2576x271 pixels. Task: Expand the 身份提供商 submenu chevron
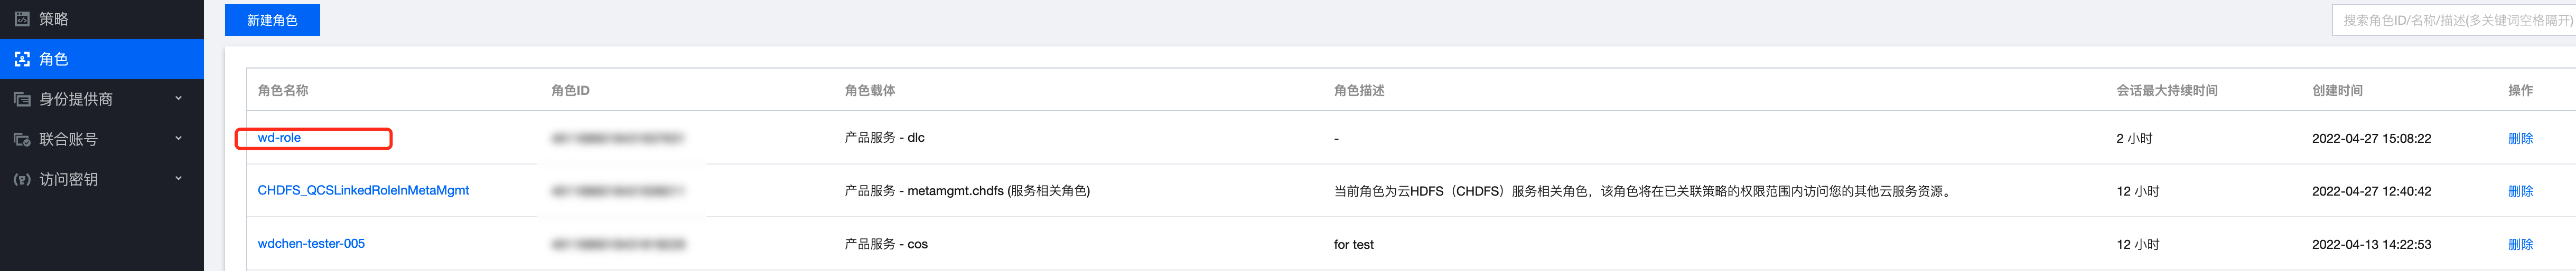[x=179, y=99]
